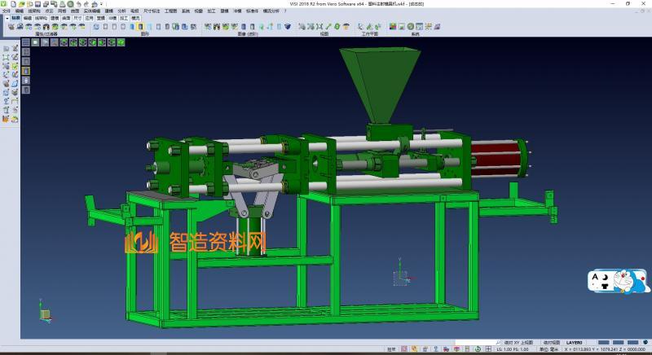The image size is (652, 355).
Task: Click the New file icon in title bar
Action: pyautogui.click(x=11, y=4)
